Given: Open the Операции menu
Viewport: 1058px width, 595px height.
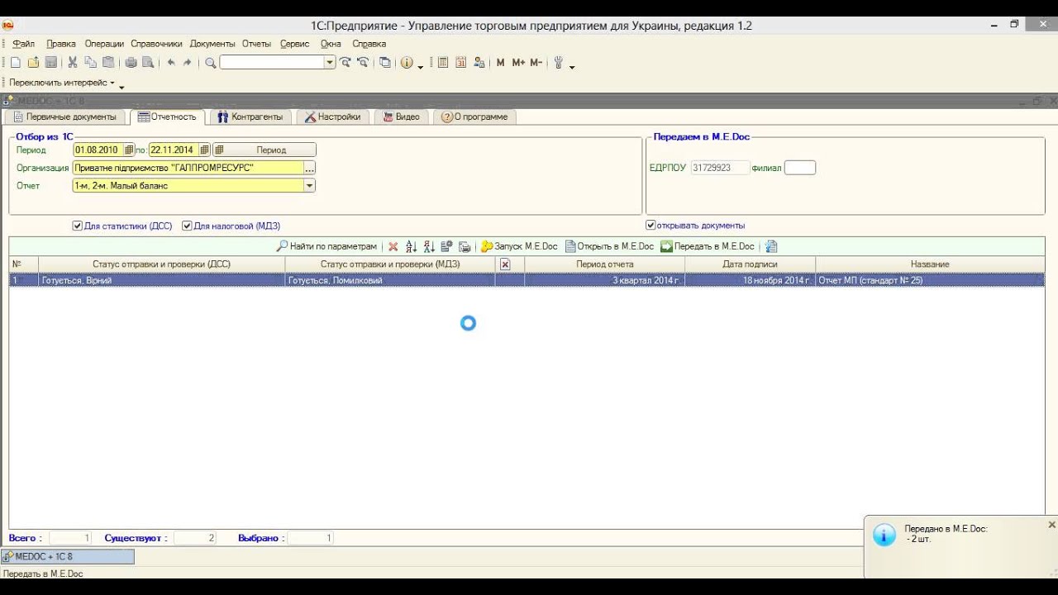Looking at the screenshot, I should point(104,44).
